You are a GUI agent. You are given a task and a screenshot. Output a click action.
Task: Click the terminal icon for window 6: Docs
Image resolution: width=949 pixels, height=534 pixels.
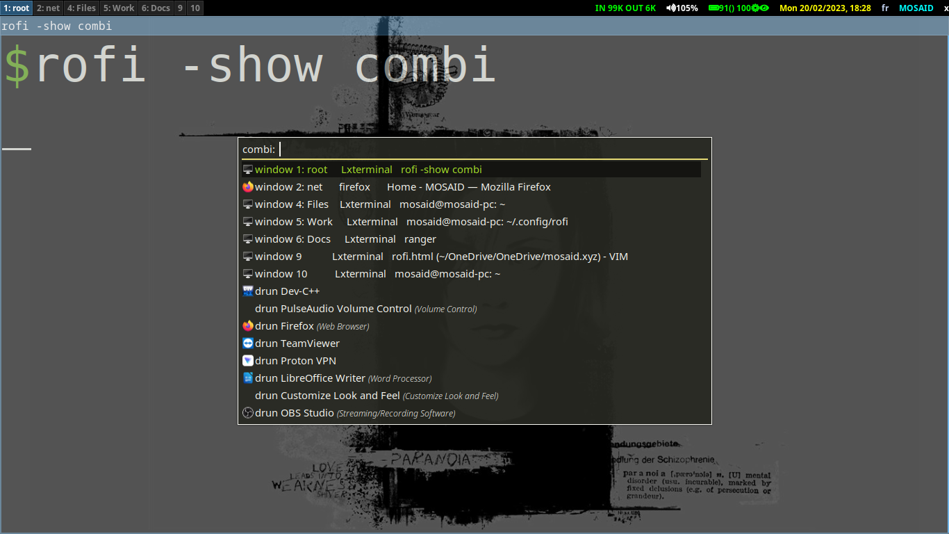click(x=248, y=239)
